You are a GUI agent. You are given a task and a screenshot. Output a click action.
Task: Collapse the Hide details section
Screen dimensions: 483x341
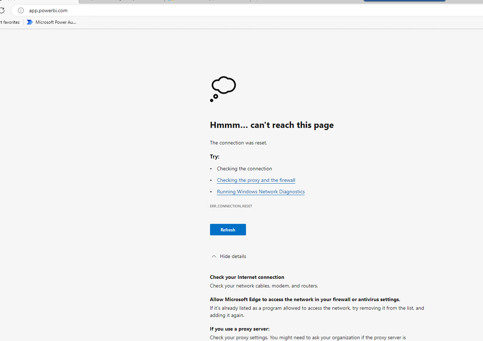click(x=229, y=256)
